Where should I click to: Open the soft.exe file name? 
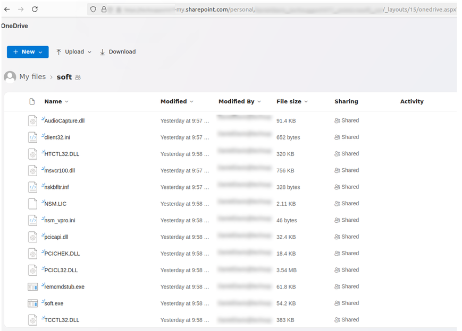[x=54, y=303]
